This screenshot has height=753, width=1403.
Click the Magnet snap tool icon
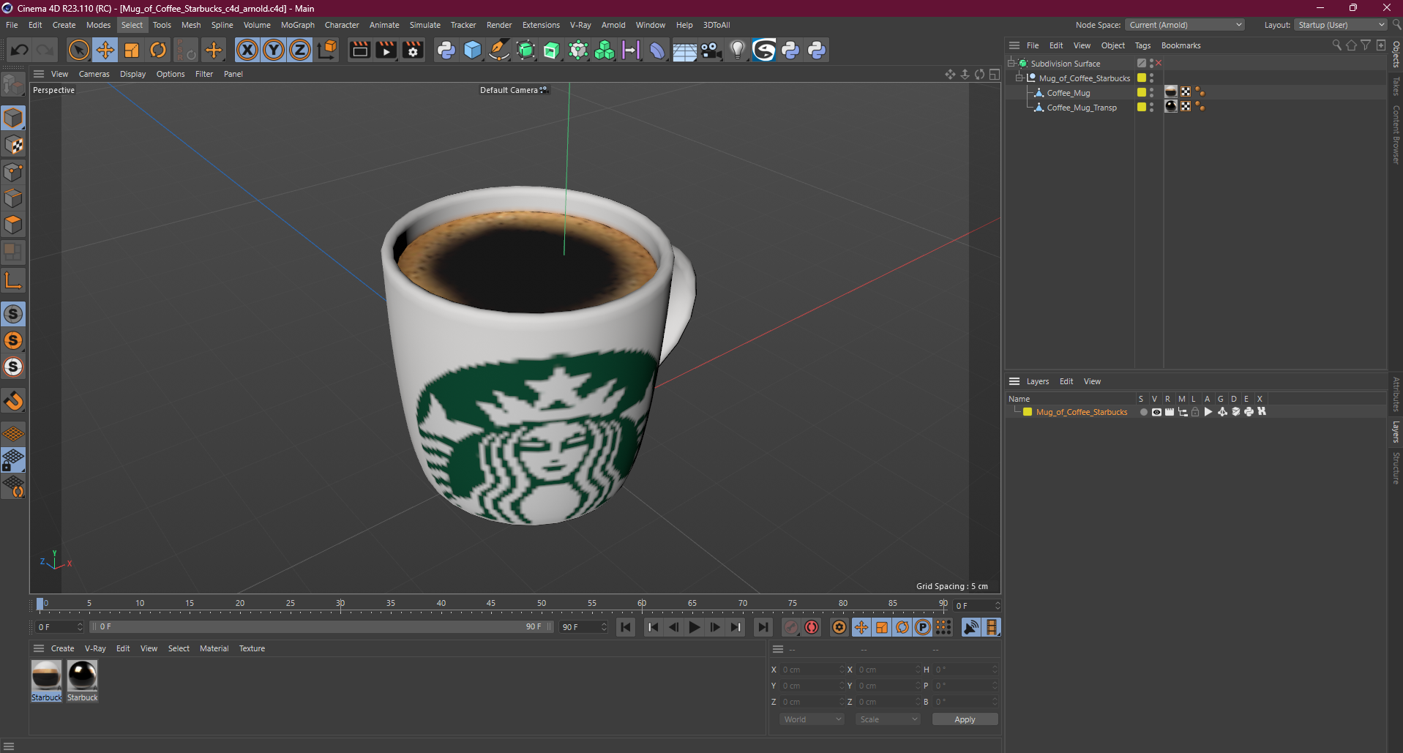tap(13, 401)
